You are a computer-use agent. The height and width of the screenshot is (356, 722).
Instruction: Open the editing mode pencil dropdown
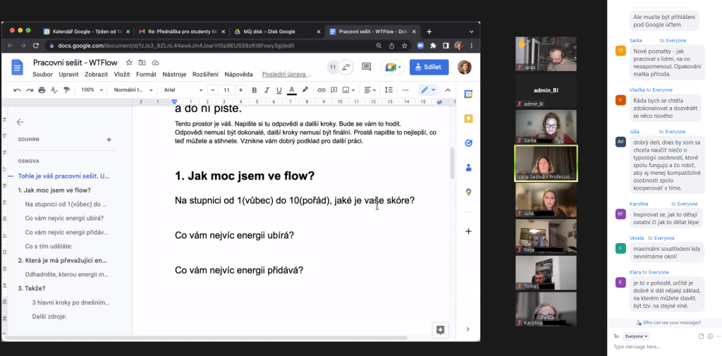(x=428, y=90)
